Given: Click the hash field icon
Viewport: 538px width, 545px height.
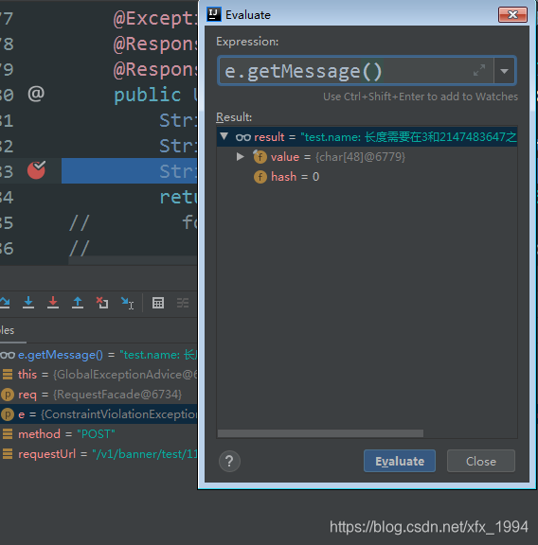Looking at the screenshot, I should pyautogui.click(x=260, y=177).
